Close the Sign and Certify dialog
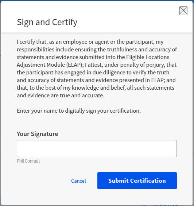This screenshot has height=206, width=194. click(183, 11)
